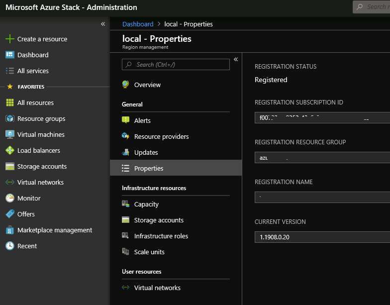Image resolution: width=390 pixels, height=305 pixels.
Task: Open Scale units
Action: [x=149, y=252]
